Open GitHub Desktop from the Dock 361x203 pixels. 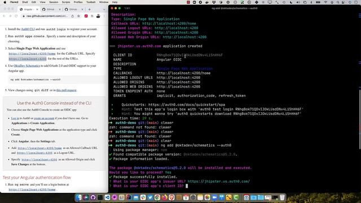pos(93,197)
